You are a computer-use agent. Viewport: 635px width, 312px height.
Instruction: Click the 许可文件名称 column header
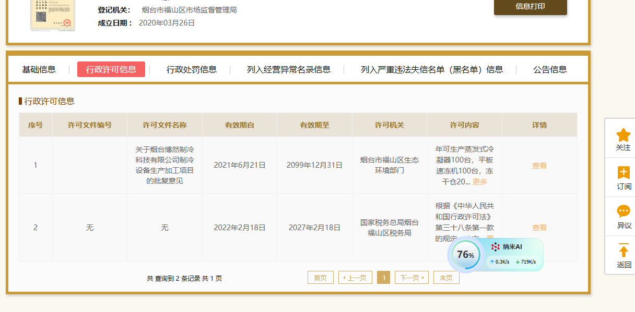[164, 125]
